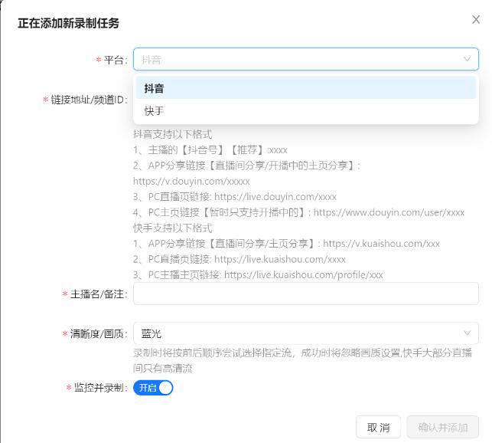Click the 正在添加新录制任务 dialog title

coord(69,24)
